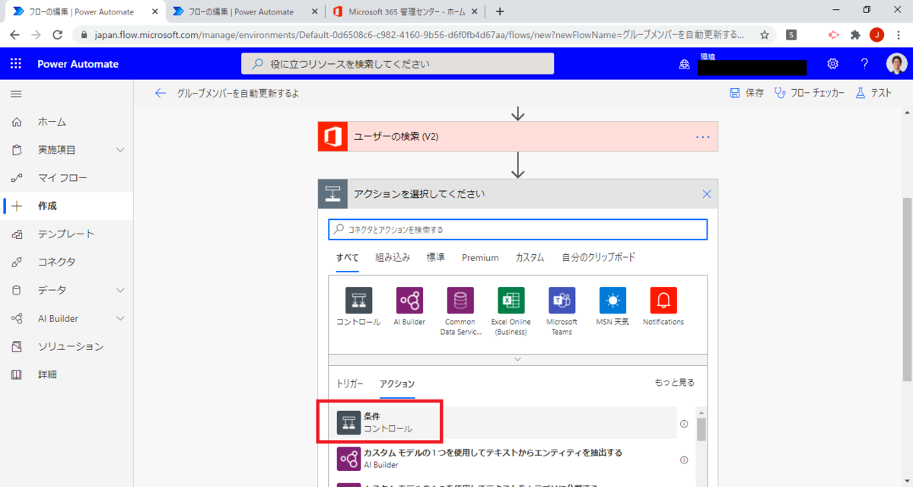
Task: Switch to the 組み込み filter tab
Action: (393, 258)
